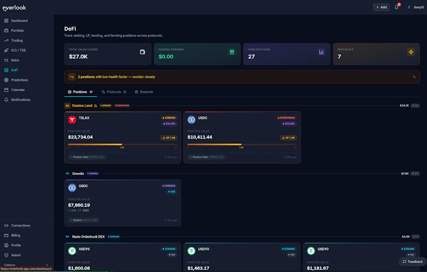Click the Connections link icon

coord(6,226)
